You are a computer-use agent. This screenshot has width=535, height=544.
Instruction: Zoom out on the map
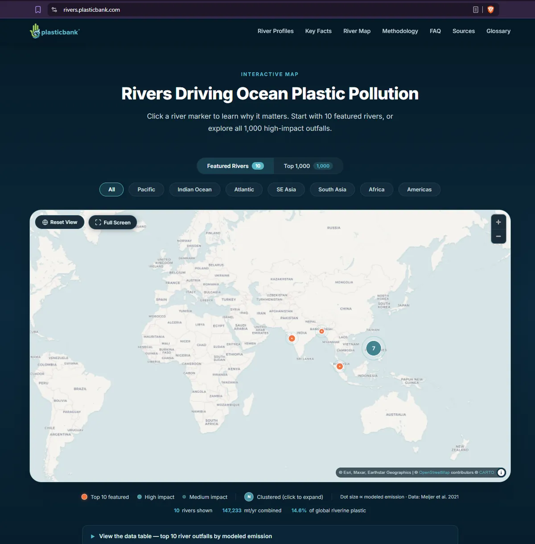pyautogui.click(x=498, y=236)
